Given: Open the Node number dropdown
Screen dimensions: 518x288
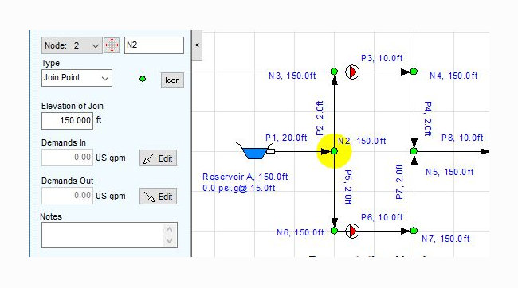Looking at the screenshot, I should coord(72,45).
